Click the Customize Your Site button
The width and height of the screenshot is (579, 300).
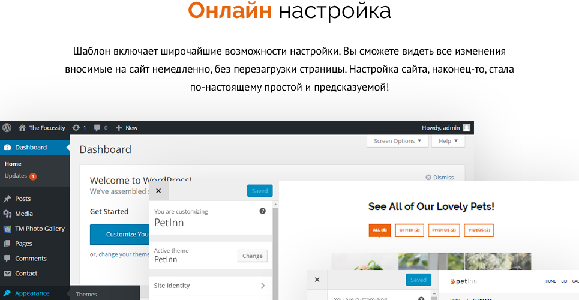[119, 234]
